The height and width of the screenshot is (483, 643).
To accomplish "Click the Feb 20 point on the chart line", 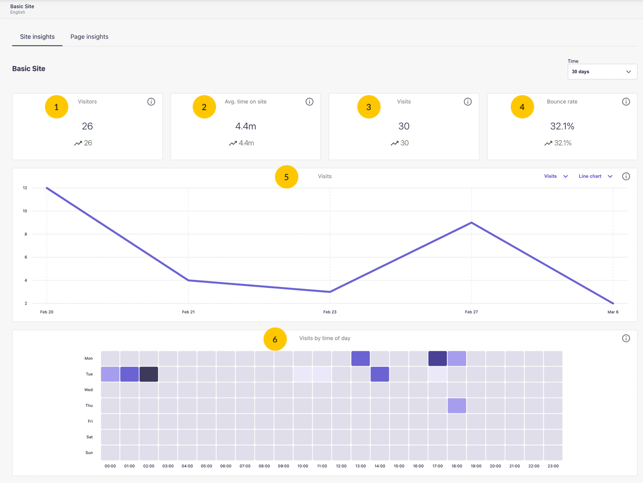I will [47, 188].
